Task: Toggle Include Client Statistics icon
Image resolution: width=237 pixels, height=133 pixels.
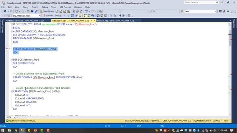Action: (93, 16)
